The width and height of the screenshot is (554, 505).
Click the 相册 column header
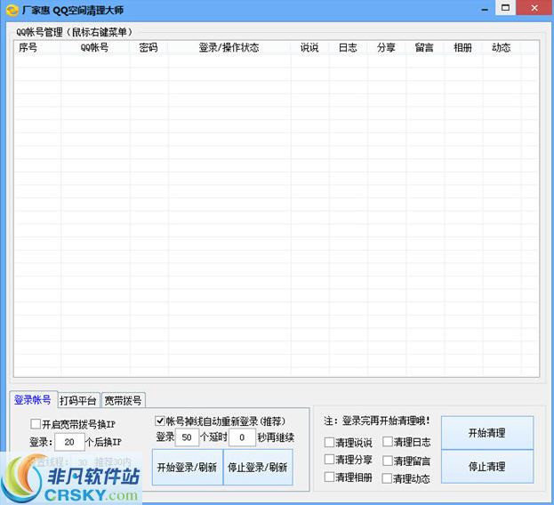click(x=462, y=48)
